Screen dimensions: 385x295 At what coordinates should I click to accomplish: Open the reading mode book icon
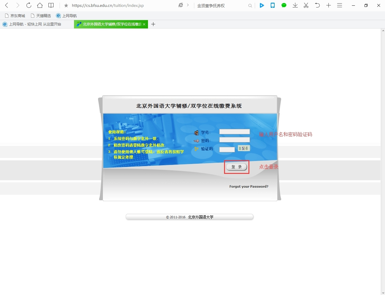click(x=51, y=5)
